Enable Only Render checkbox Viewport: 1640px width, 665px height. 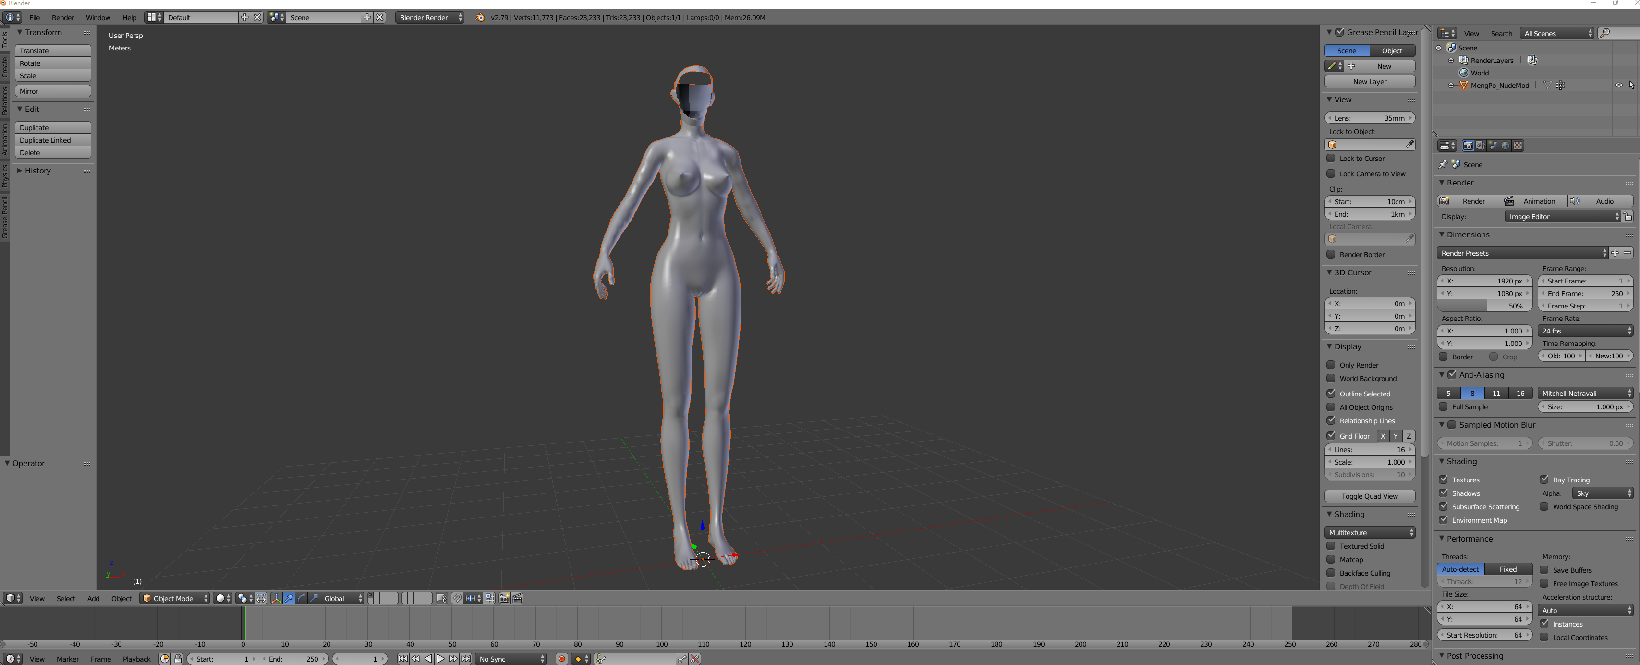click(x=1331, y=365)
